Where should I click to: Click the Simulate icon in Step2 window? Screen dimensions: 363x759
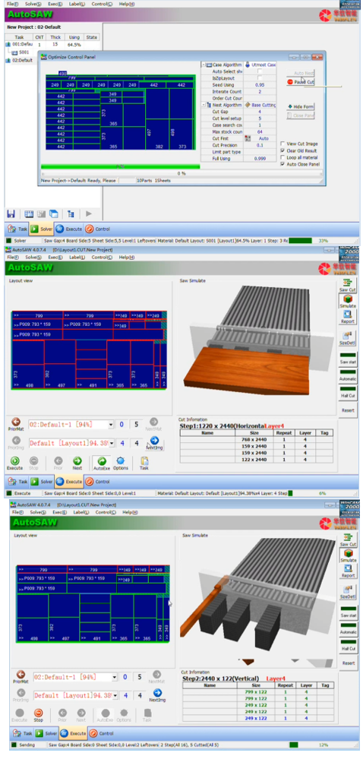point(348,555)
